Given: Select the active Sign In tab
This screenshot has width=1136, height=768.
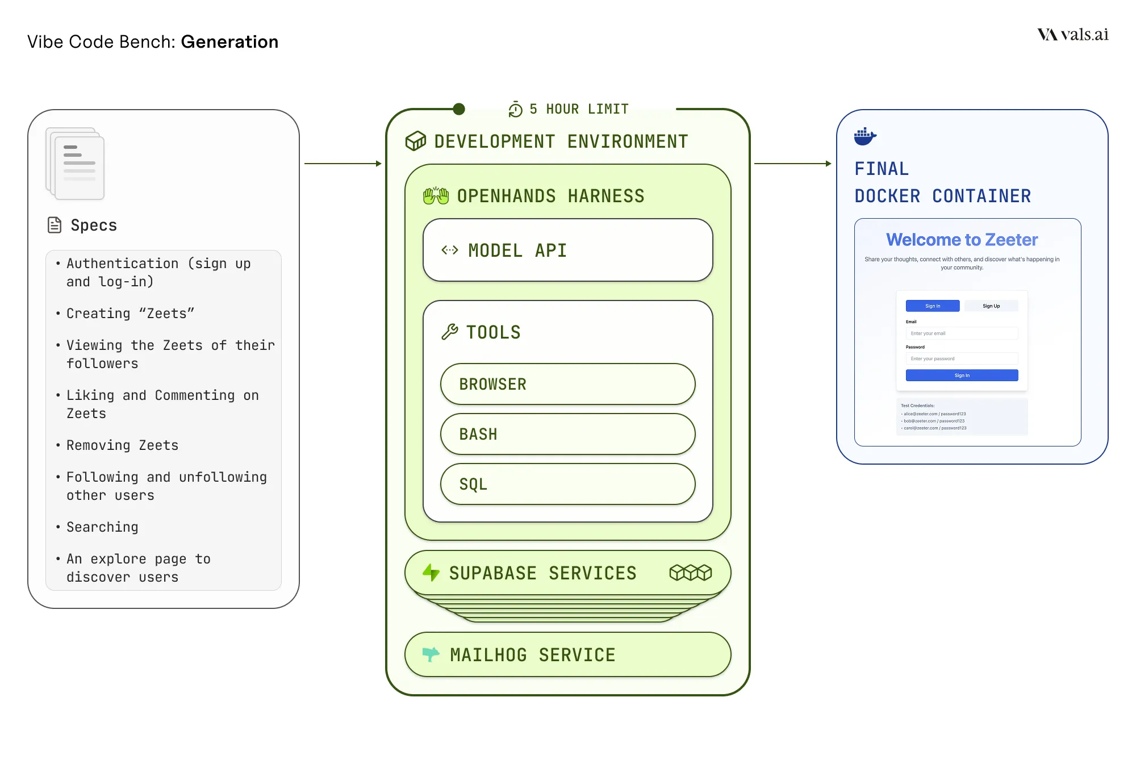Looking at the screenshot, I should point(932,306).
